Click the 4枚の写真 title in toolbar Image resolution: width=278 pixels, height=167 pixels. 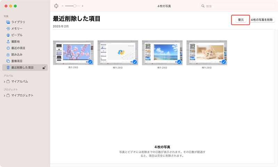(x=164, y=6)
